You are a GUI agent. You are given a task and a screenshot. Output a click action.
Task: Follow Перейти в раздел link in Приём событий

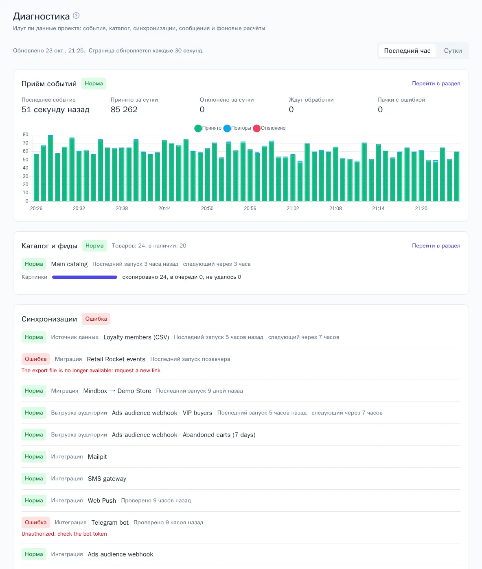point(436,83)
